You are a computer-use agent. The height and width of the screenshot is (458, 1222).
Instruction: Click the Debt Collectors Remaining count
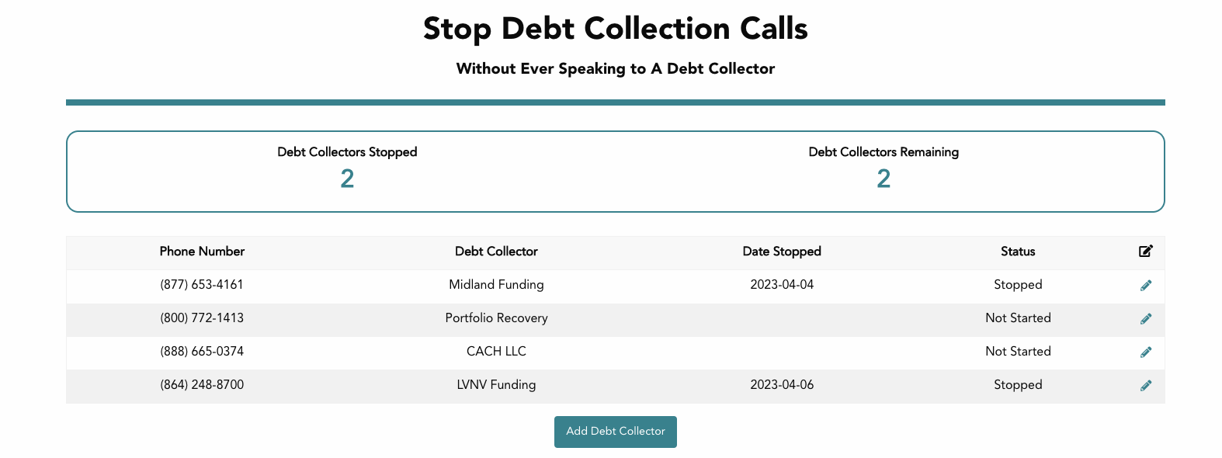point(884,179)
